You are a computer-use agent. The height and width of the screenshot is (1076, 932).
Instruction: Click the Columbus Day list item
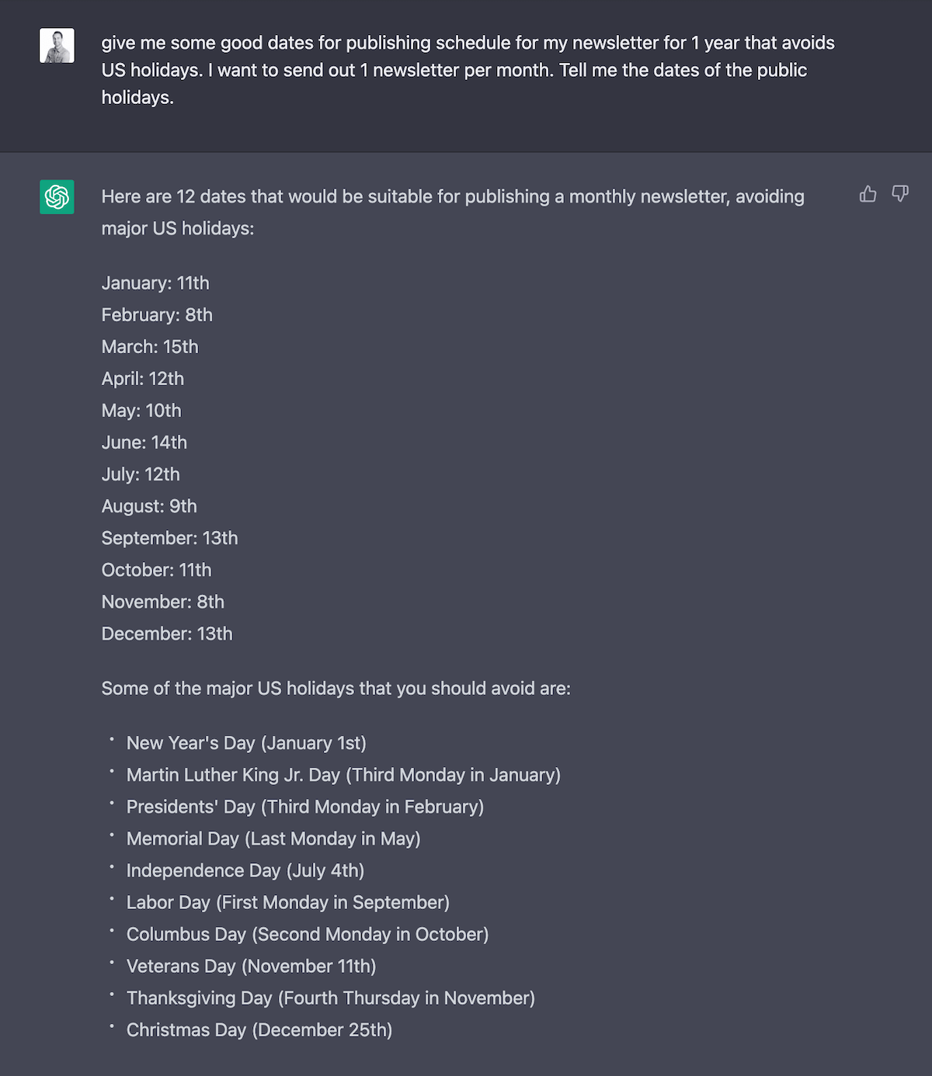coord(308,934)
